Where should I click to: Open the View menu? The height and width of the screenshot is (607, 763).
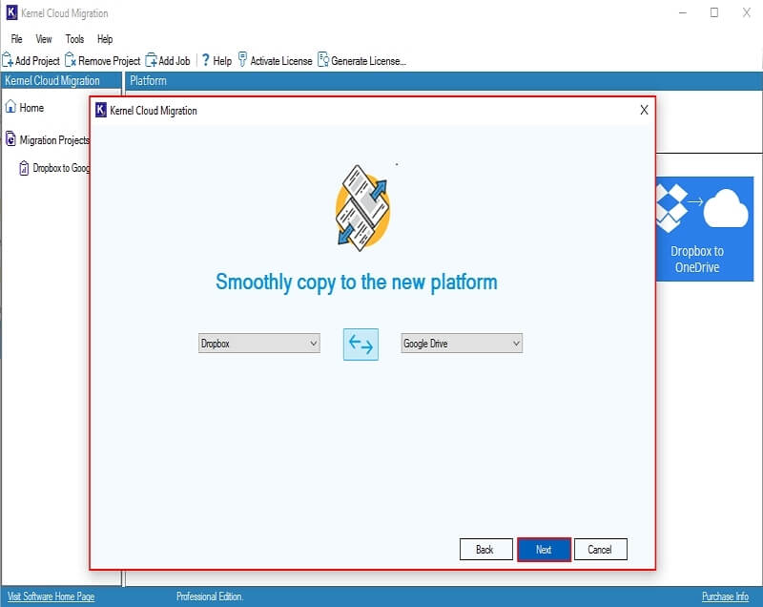click(x=43, y=39)
